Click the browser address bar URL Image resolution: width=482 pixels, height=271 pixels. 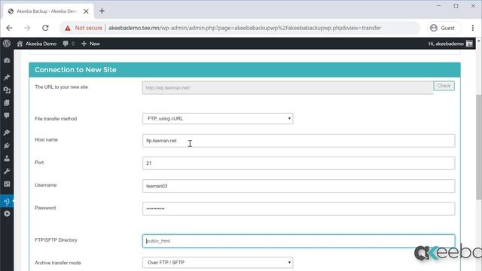[245, 28]
